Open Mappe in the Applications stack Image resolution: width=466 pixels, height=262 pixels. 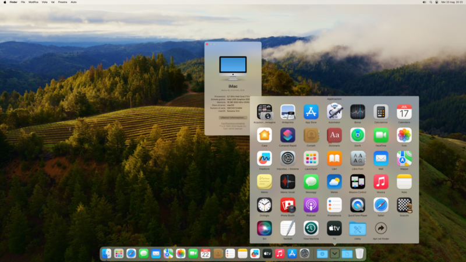click(x=404, y=158)
